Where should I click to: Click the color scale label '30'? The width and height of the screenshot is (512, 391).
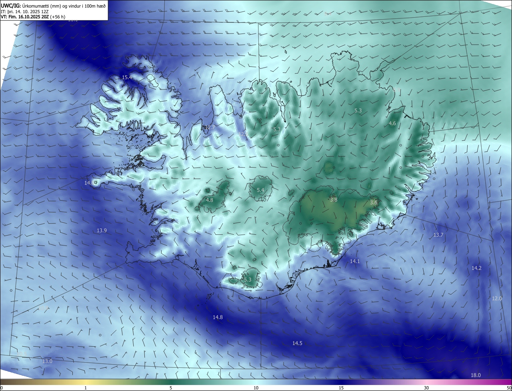(x=426, y=388)
